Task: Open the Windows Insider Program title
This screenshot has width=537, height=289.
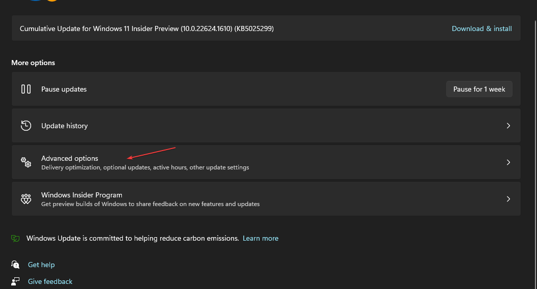Action: pyautogui.click(x=82, y=195)
